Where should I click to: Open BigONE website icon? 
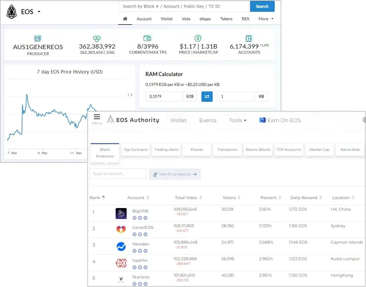click(x=134, y=218)
